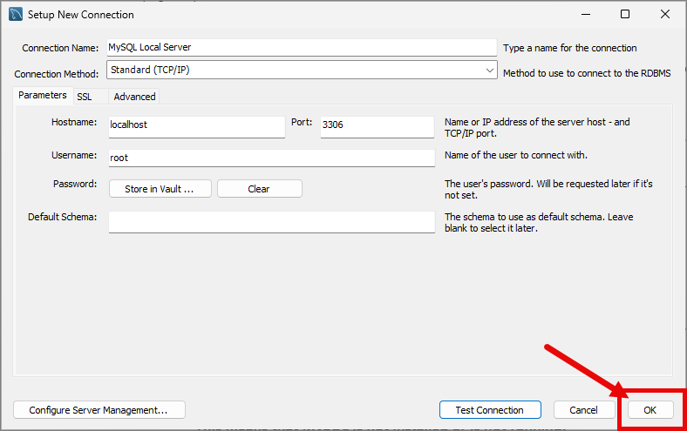Open Configure Server Management
The height and width of the screenshot is (431, 687).
[x=99, y=410]
